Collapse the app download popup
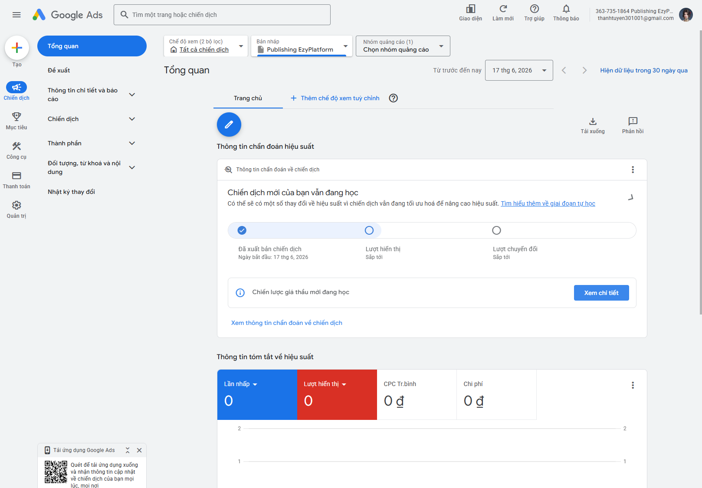The image size is (702, 488). [x=128, y=450]
